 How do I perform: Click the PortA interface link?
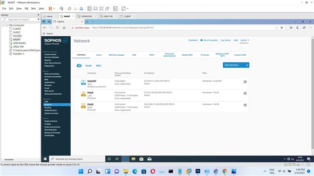(x=90, y=92)
